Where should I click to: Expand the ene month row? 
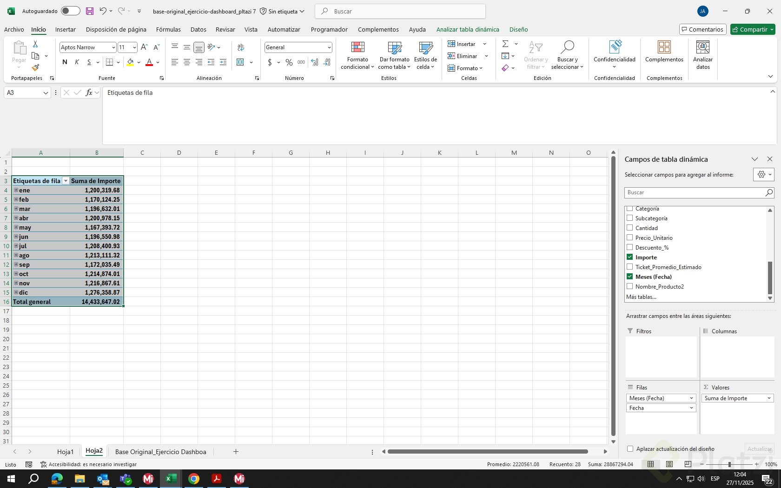coord(16,190)
